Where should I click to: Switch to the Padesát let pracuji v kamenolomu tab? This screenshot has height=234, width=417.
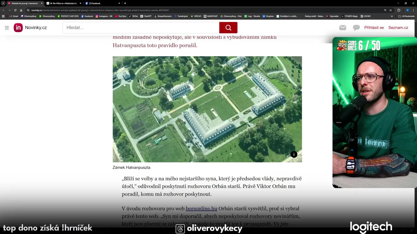click(x=25, y=3)
